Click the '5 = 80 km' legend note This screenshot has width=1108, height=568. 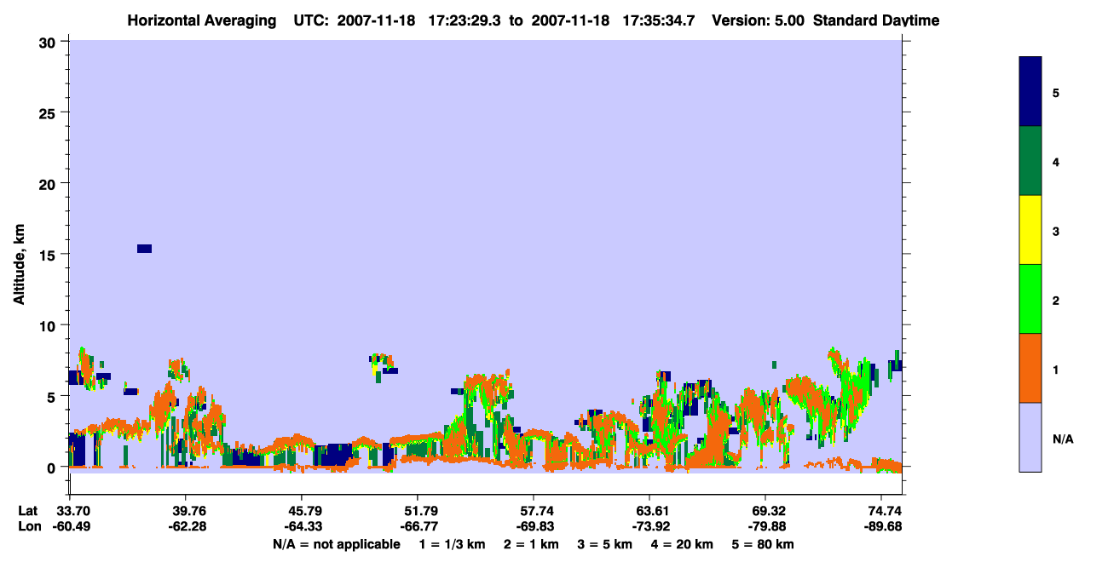[x=763, y=544]
